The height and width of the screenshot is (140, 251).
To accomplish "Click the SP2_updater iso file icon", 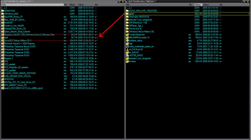I will click(3, 70).
